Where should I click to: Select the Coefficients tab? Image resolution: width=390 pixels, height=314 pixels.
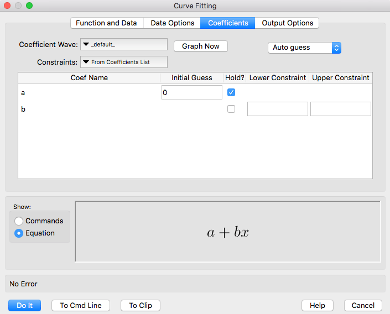(x=228, y=23)
